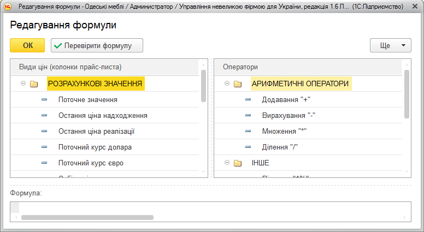
Task: Click the 1C application logo icon
Action: point(8,6)
